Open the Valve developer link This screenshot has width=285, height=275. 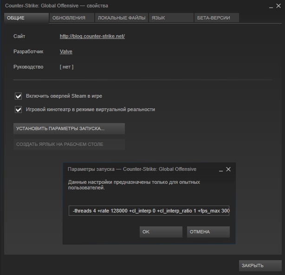66,51
